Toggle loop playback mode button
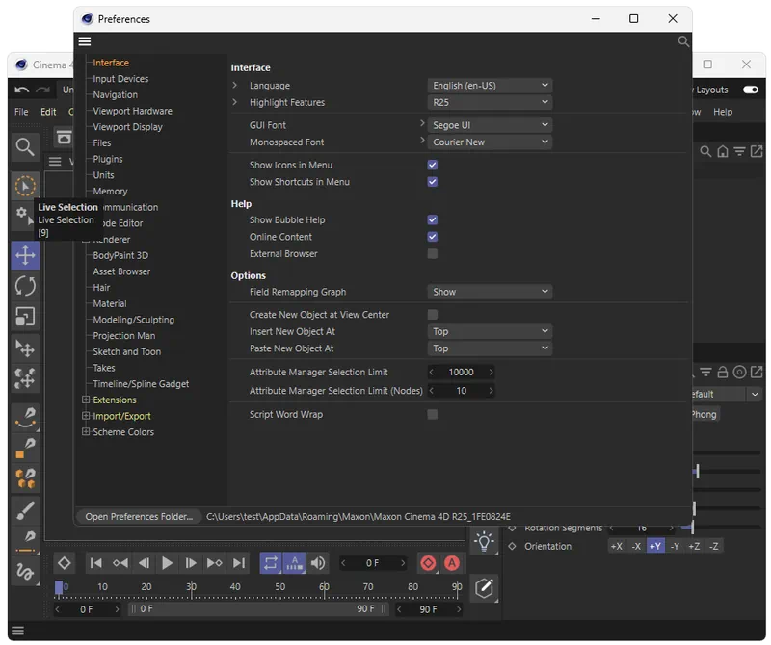 pos(271,563)
